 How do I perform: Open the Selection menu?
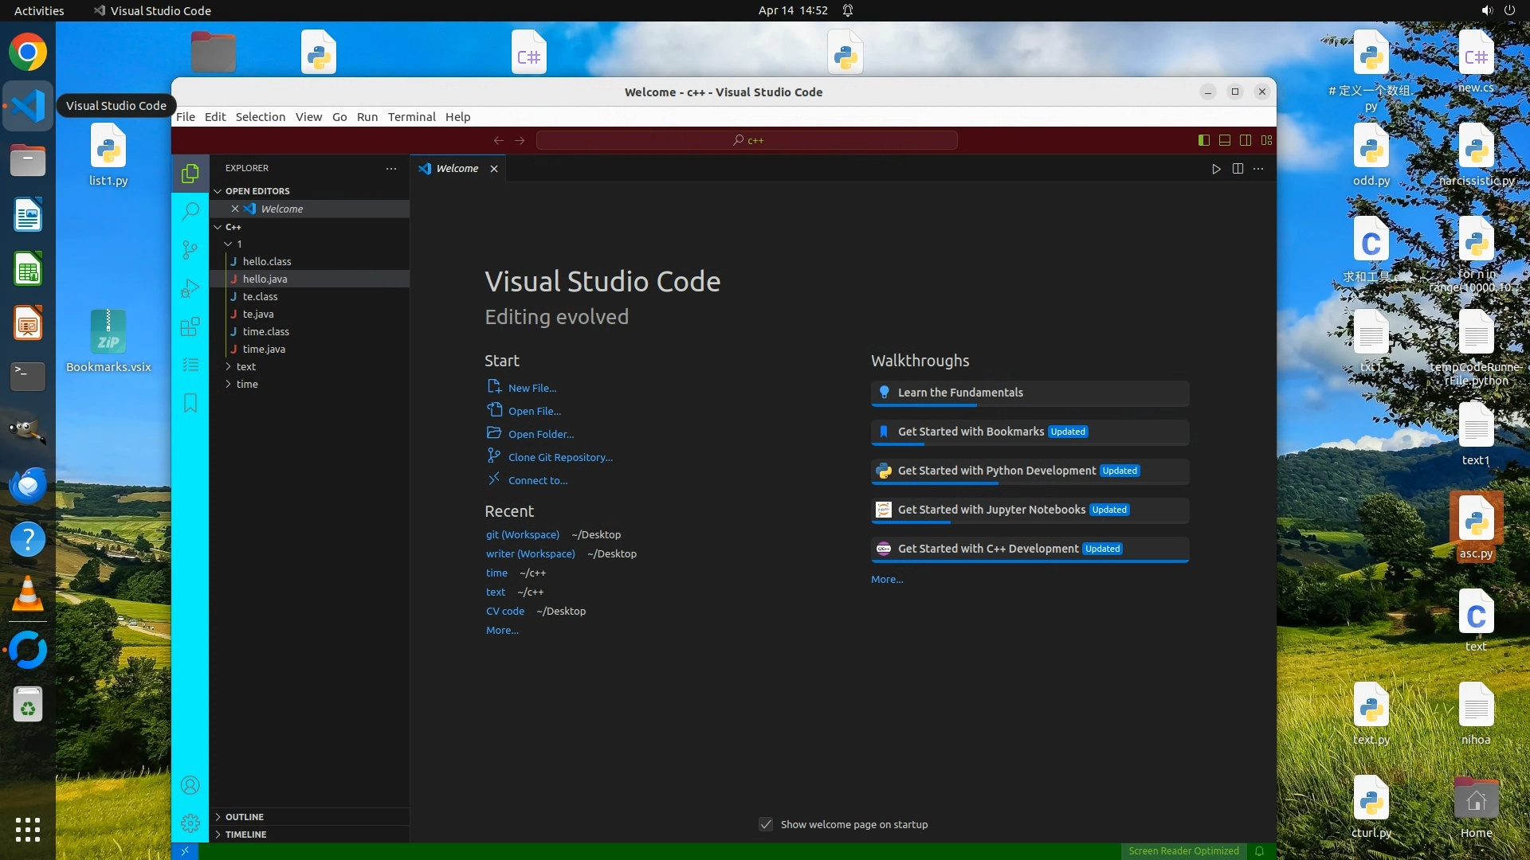point(260,117)
